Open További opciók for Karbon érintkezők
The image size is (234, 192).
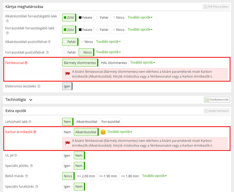120,132
